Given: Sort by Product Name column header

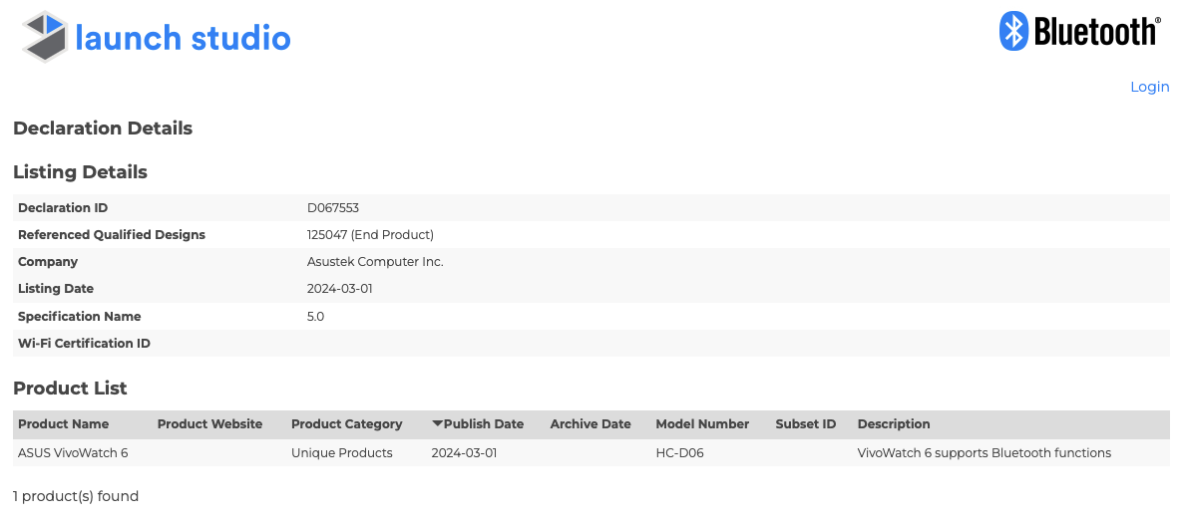Looking at the screenshot, I should click(x=64, y=423).
